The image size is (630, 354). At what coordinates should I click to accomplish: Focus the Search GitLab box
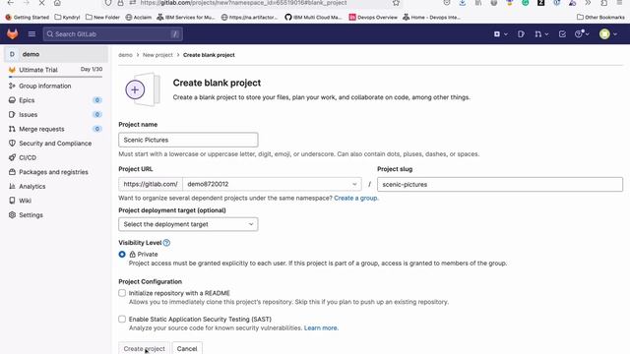click(x=113, y=34)
